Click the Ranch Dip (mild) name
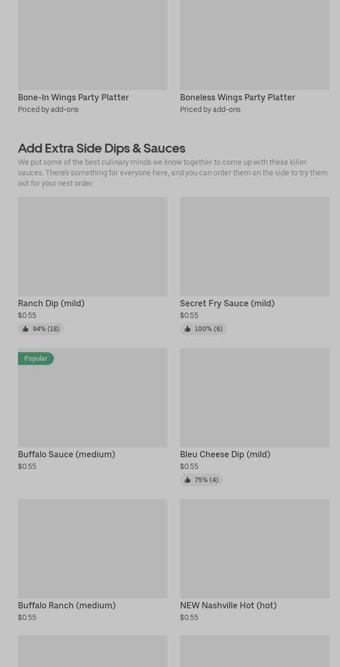340x667 pixels. coord(51,303)
